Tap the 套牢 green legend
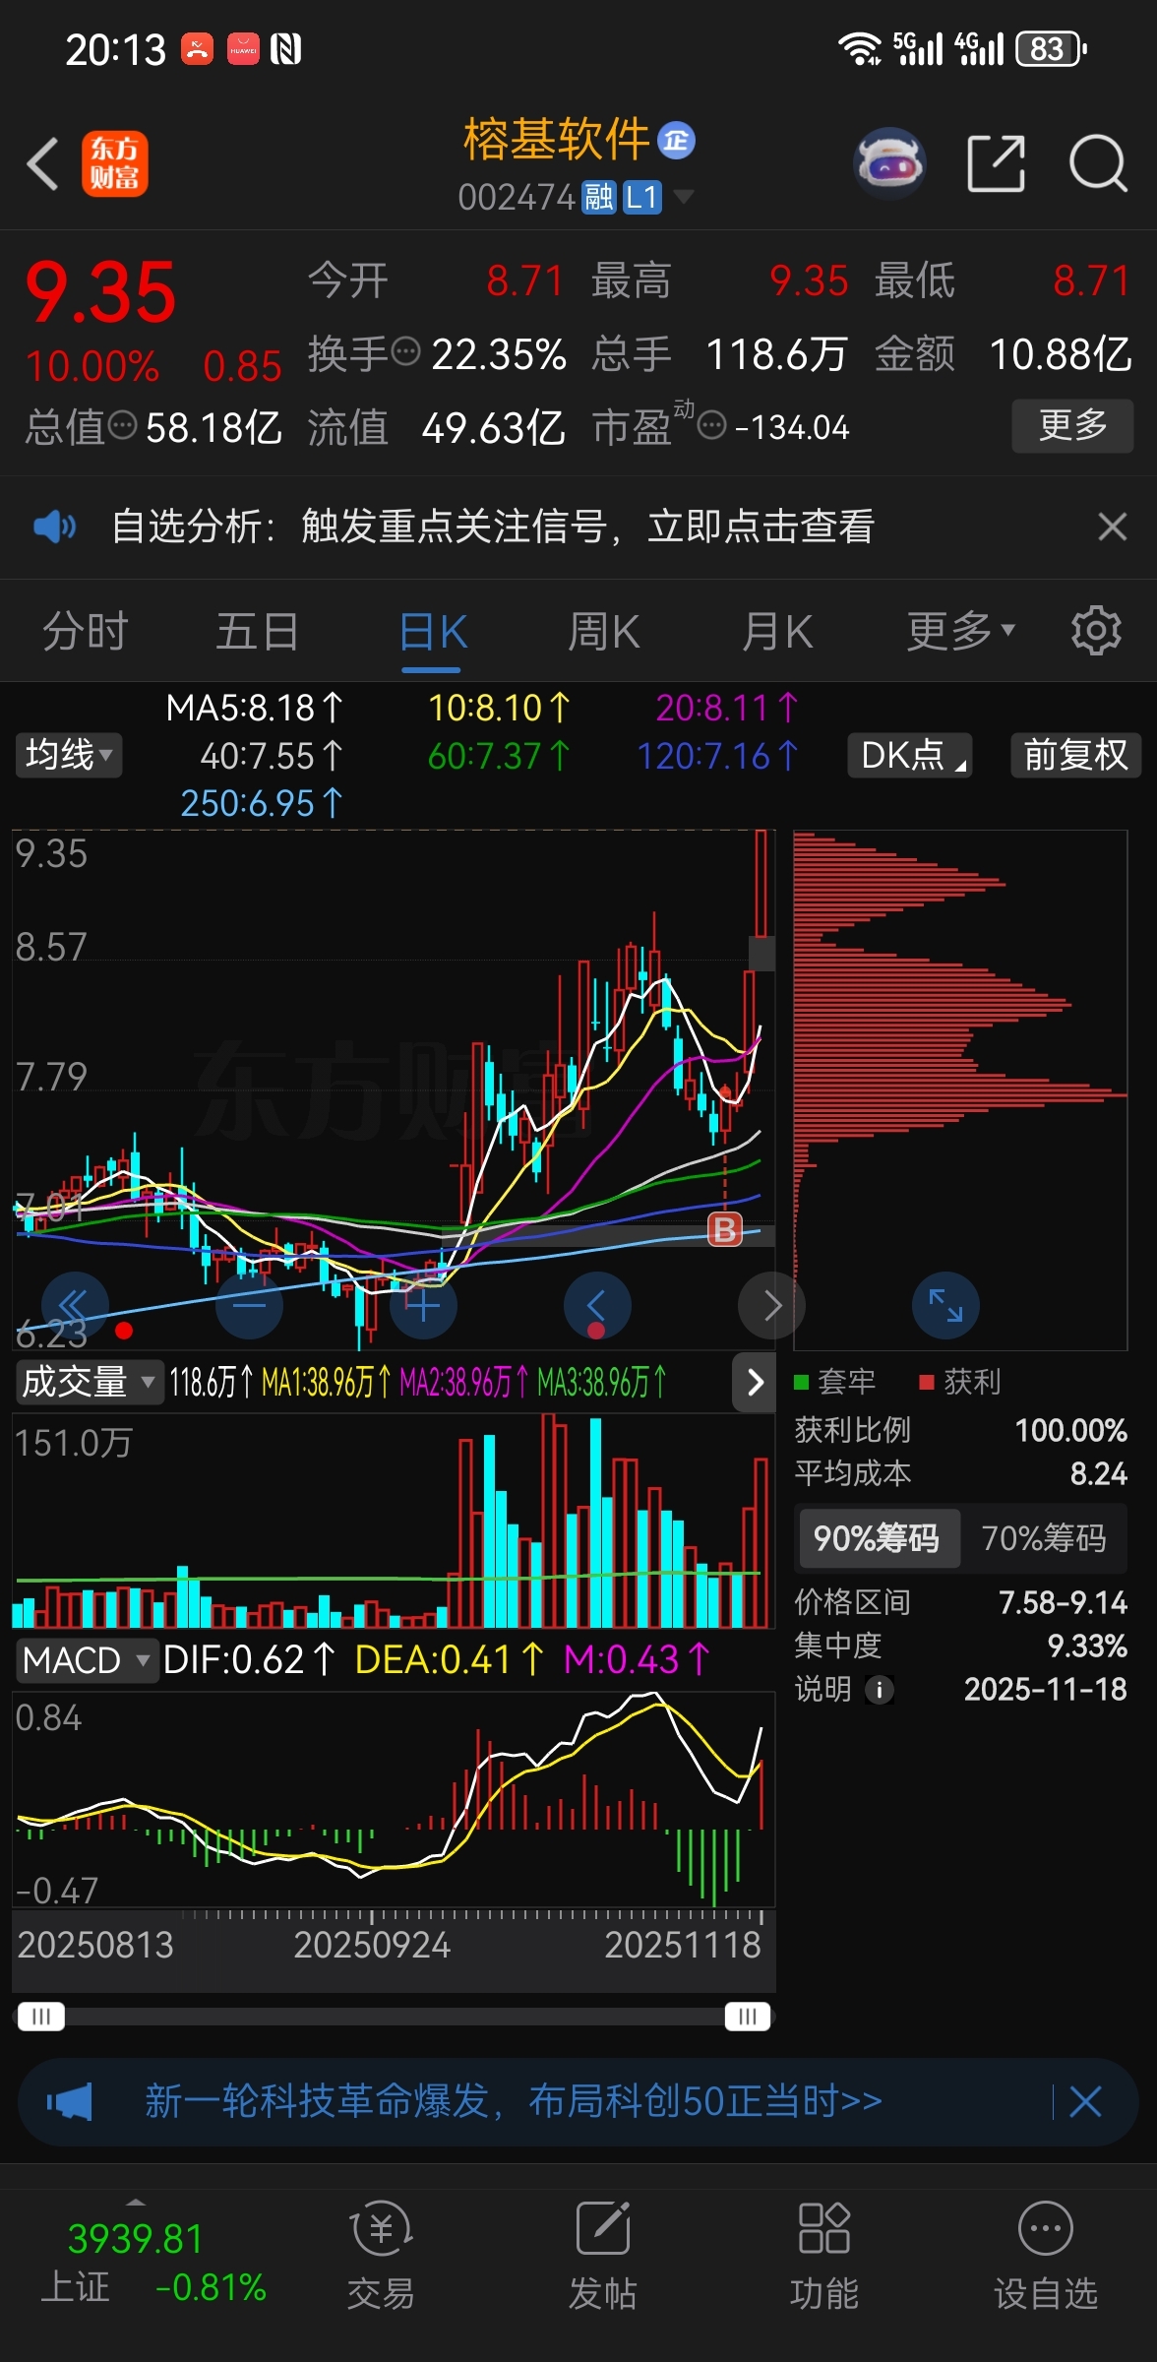1157x2362 pixels. pyautogui.click(x=835, y=1382)
